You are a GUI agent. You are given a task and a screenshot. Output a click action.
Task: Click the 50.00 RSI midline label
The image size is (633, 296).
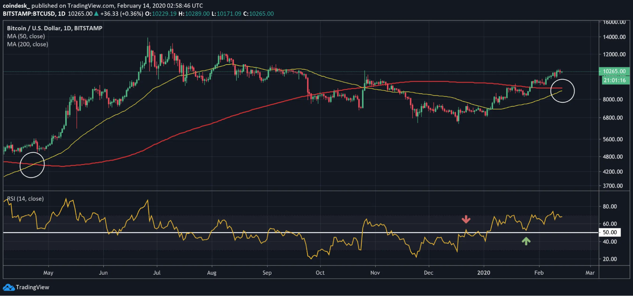pyautogui.click(x=611, y=232)
